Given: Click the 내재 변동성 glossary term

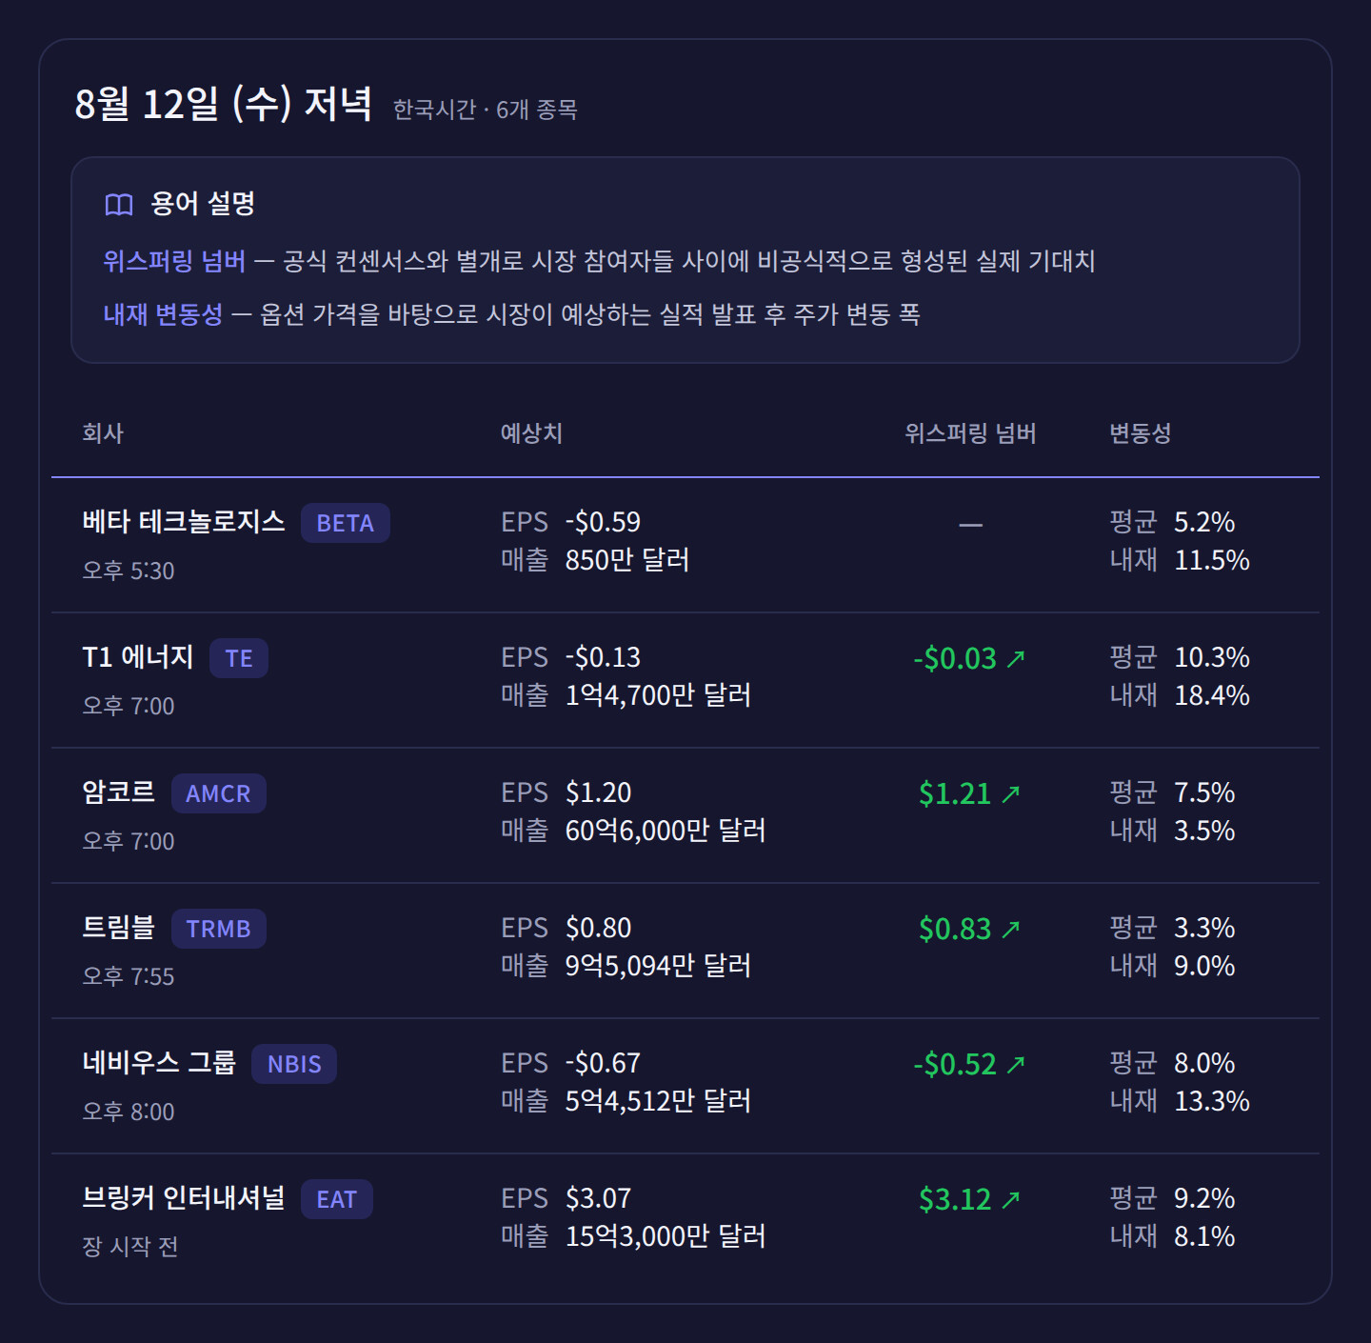Looking at the screenshot, I should (163, 314).
